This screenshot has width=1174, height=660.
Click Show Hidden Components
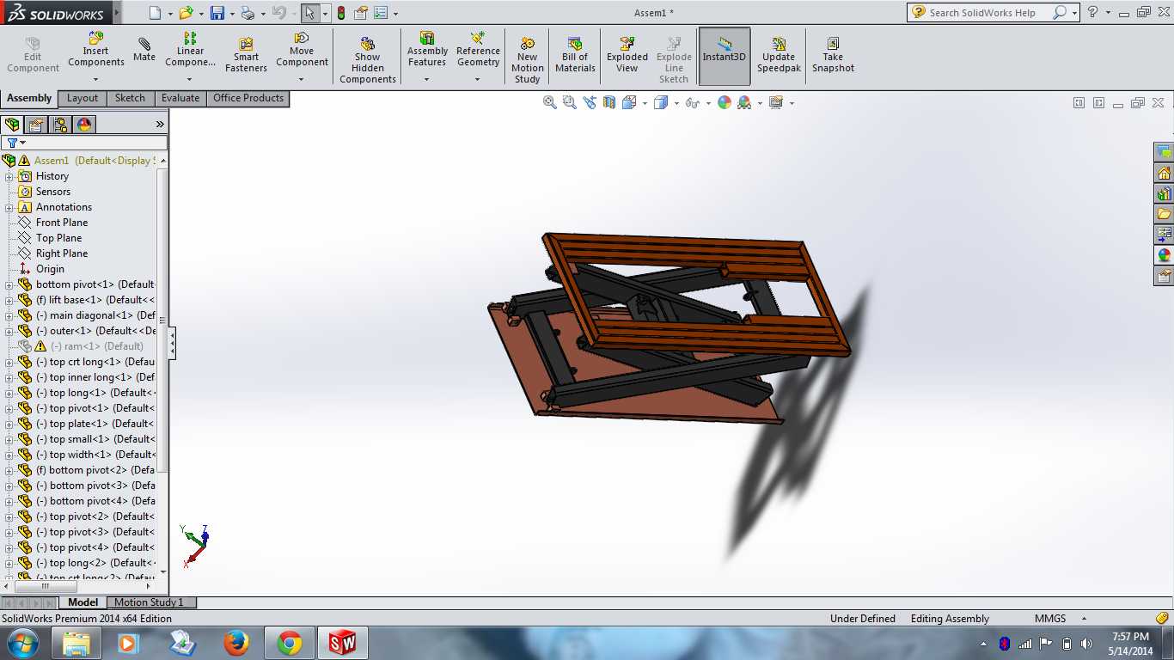(x=368, y=60)
